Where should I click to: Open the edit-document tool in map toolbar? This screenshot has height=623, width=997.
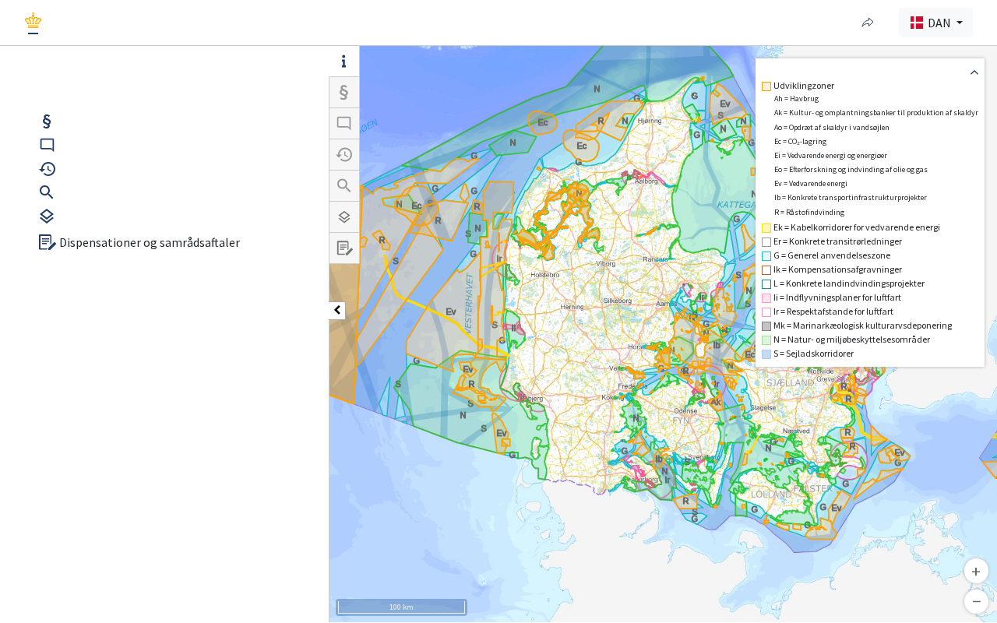point(343,248)
